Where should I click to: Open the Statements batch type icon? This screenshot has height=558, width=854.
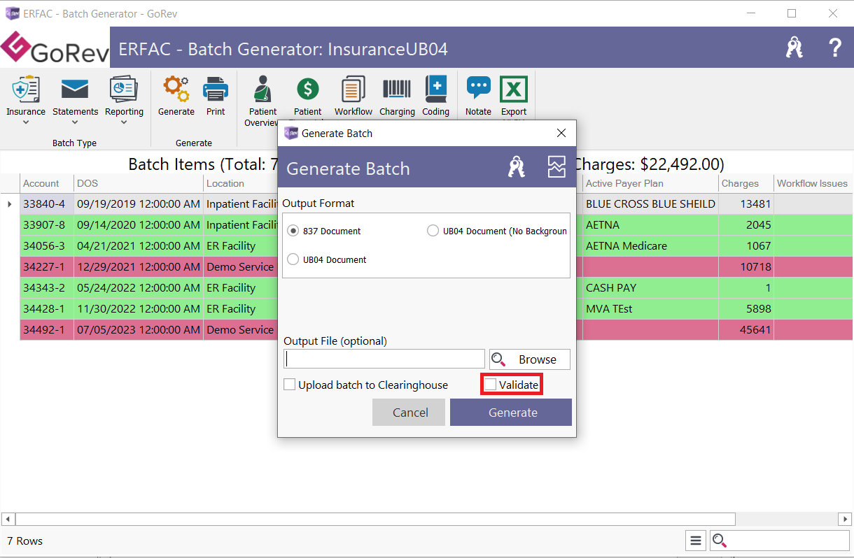[x=75, y=89]
